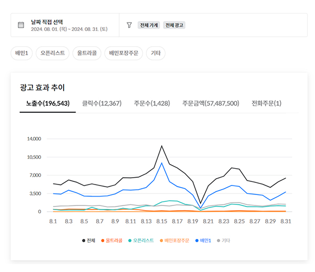Select the 배민포장주문 filter chip

tap(123, 53)
